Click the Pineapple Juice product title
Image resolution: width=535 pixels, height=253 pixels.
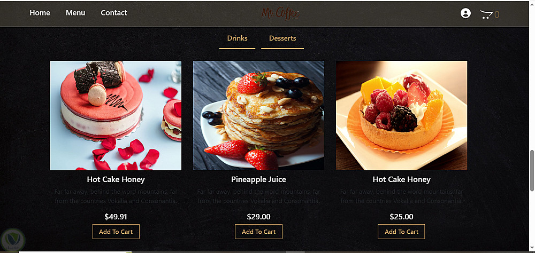point(258,179)
